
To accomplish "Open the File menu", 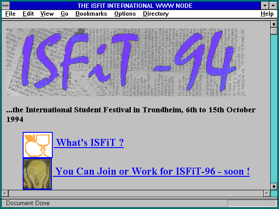I will pos(10,14).
